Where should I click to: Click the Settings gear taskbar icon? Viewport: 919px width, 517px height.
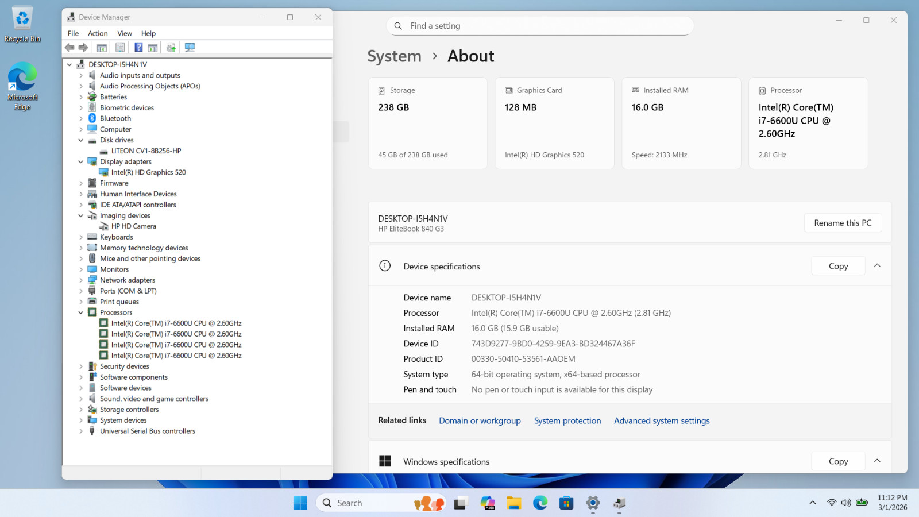(593, 503)
